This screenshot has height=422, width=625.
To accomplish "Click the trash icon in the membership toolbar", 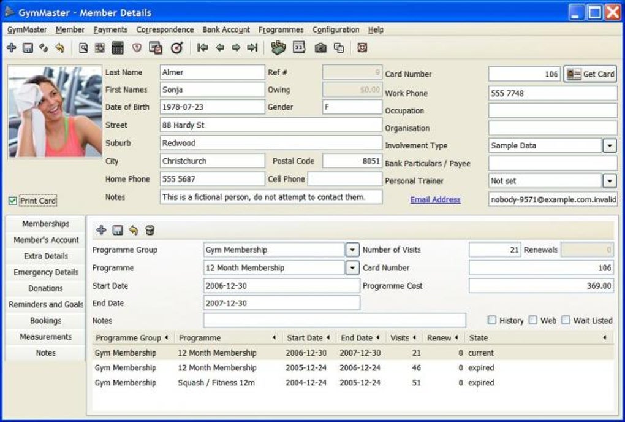I will click(150, 231).
